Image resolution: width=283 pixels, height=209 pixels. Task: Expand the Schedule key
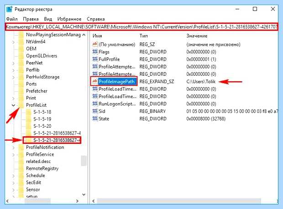[13, 176]
